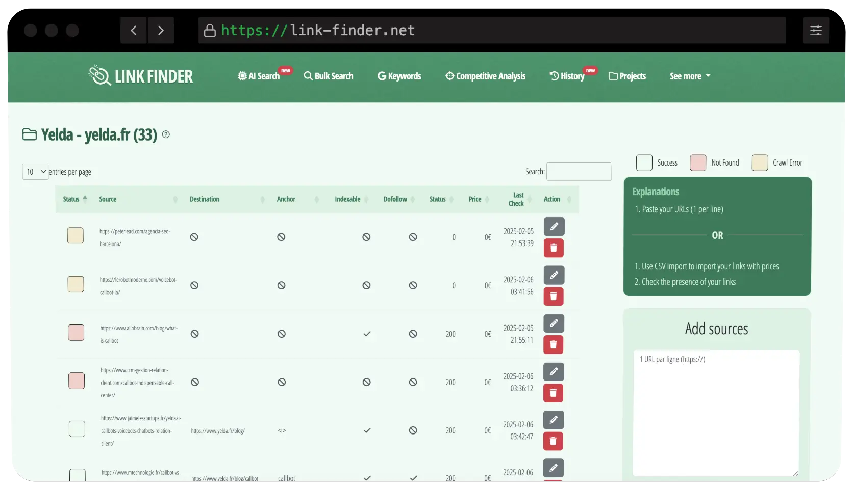Click the Explanations panel heading

656,192
